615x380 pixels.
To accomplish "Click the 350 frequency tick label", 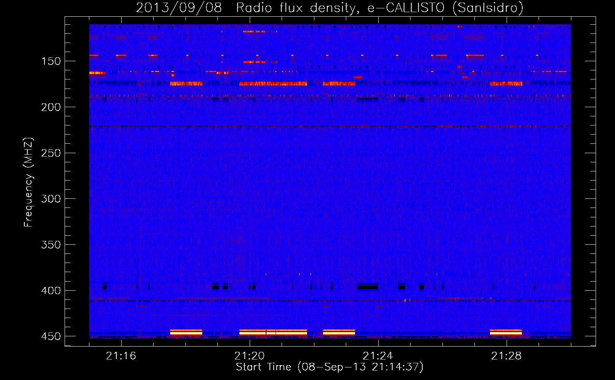I will click(51, 245).
